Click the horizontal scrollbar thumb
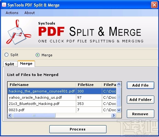 (x=34, y=115)
